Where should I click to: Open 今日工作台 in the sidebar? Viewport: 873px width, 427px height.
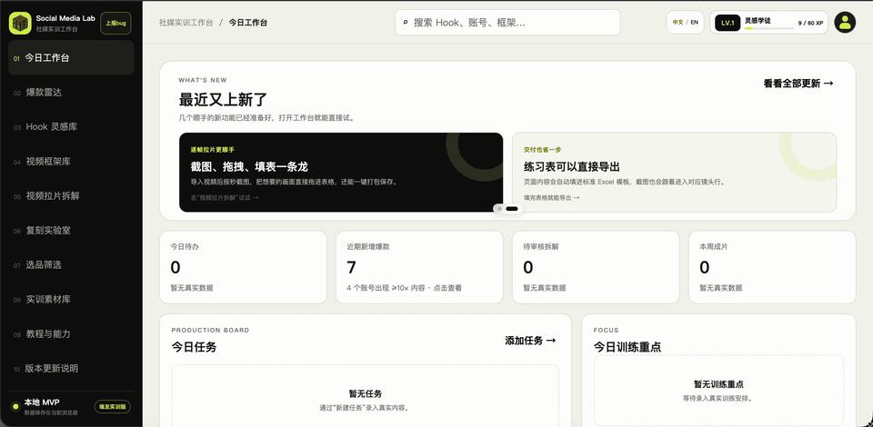tap(71, 58)
